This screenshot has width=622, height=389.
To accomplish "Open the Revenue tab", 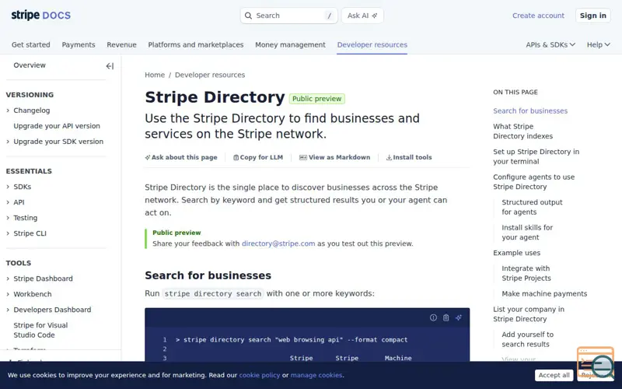I will pos(121,45).
